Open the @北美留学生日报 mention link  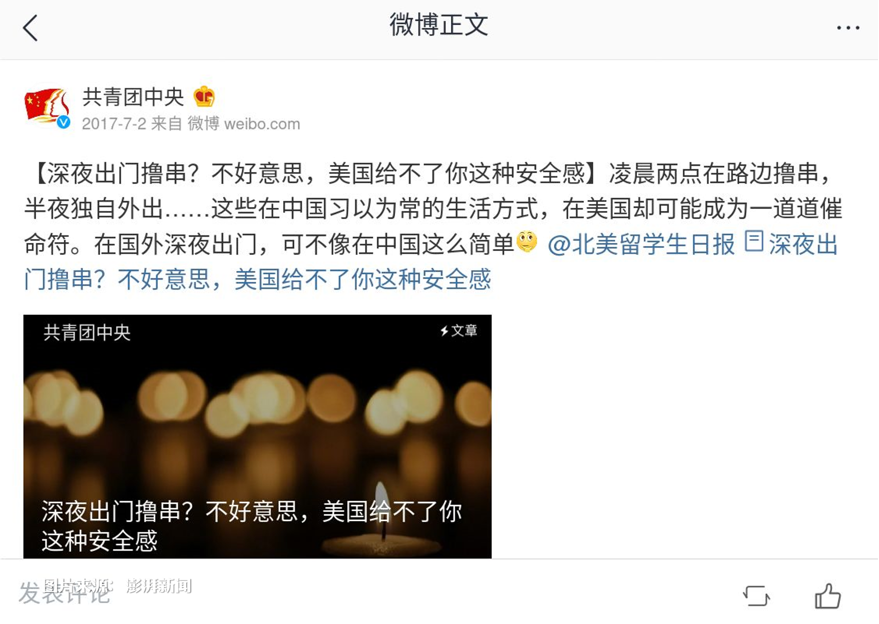(x=641, y=244)
